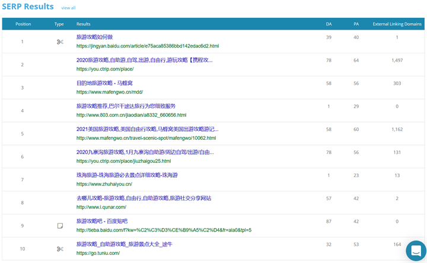Viewport: 427px width, 263px height.
Task: Open result title '旅游攻略_自助攻略_旅游景点大全_途牛'
Action: 124,244
